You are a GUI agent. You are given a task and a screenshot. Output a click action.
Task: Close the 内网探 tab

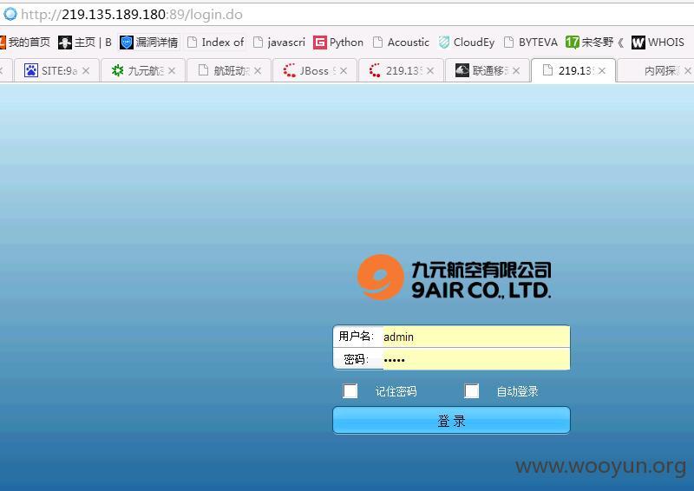tap(687, 71)
